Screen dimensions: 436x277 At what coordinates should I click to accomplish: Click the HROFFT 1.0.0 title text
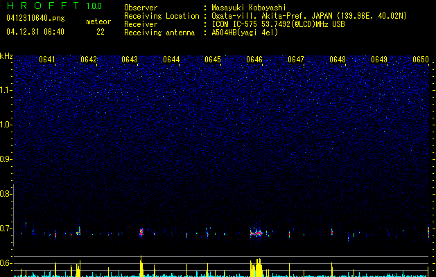click(54, 6)
